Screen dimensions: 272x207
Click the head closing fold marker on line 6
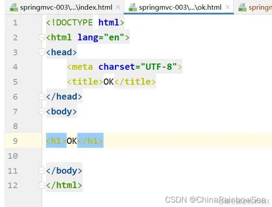point(42,96)
